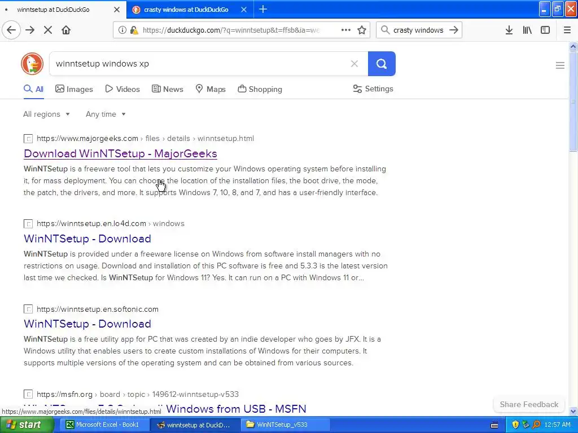Open the Firefox hamburger menu
578x433 pixels.
point(567,30)
